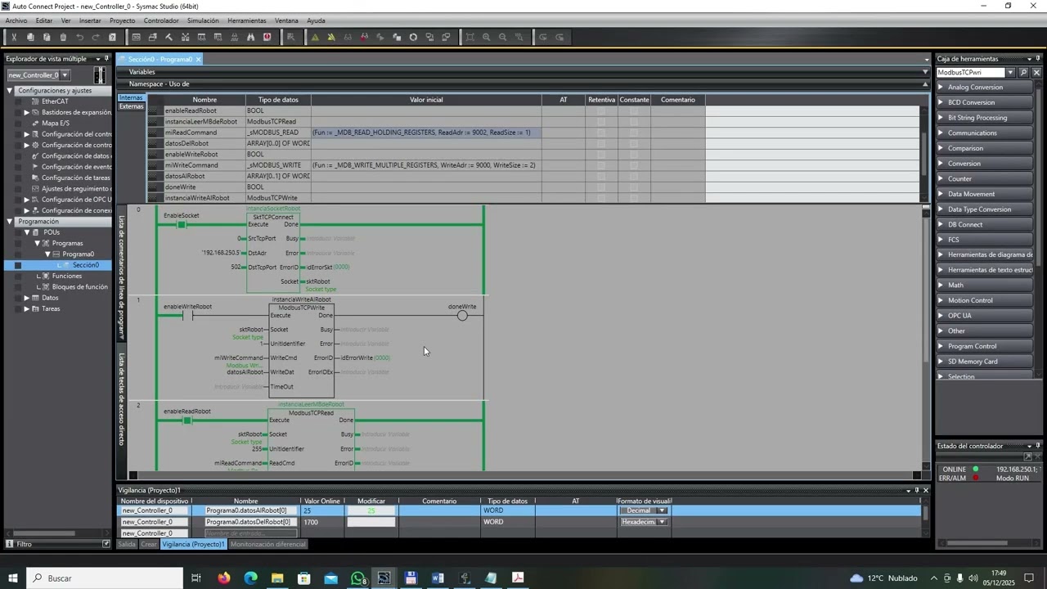
Task: Click the fit-to-window zoom icon
Action: click(470, 37)
